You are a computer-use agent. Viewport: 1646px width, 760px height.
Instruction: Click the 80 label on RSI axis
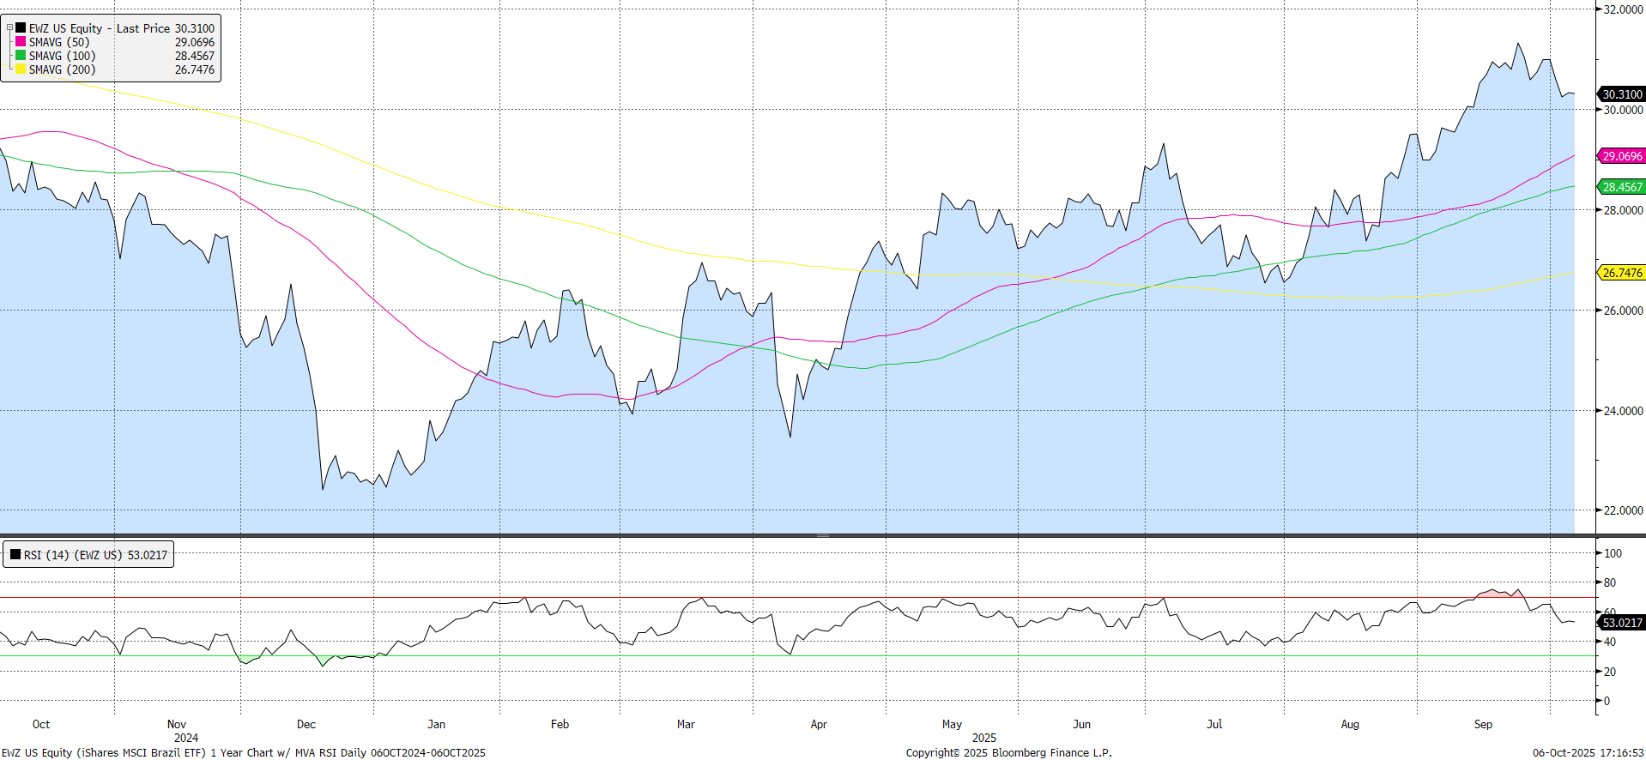tap(1610, 582)
